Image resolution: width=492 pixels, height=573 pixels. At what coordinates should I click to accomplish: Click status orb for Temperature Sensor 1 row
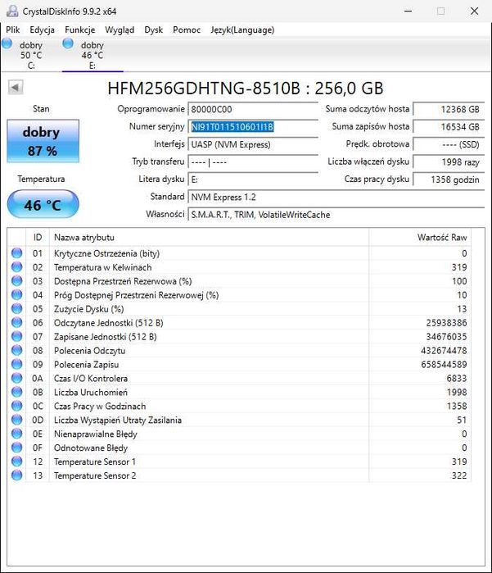pyautogui.click(x=17, y=462)
